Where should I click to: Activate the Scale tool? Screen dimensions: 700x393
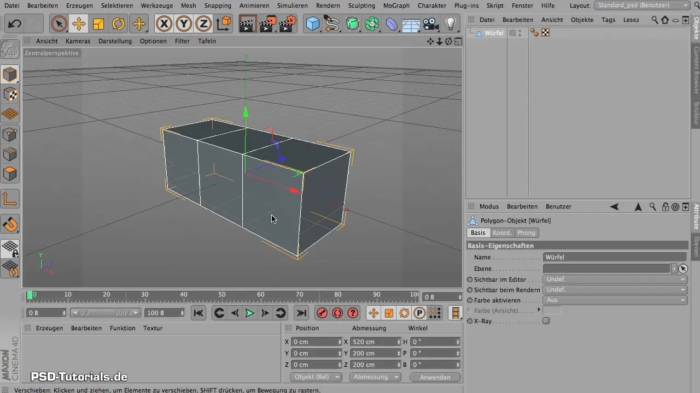tap(98, 24)
